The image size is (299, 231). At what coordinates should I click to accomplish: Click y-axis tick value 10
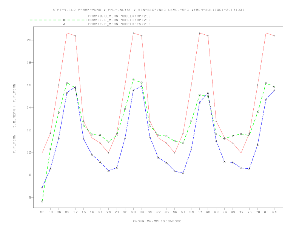point(29,152)
